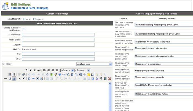Open the Format dropdown in editor

click(82, 70)
